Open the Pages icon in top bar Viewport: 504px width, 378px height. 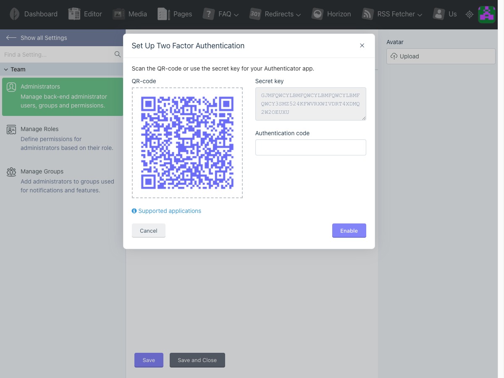coord(164,14)
